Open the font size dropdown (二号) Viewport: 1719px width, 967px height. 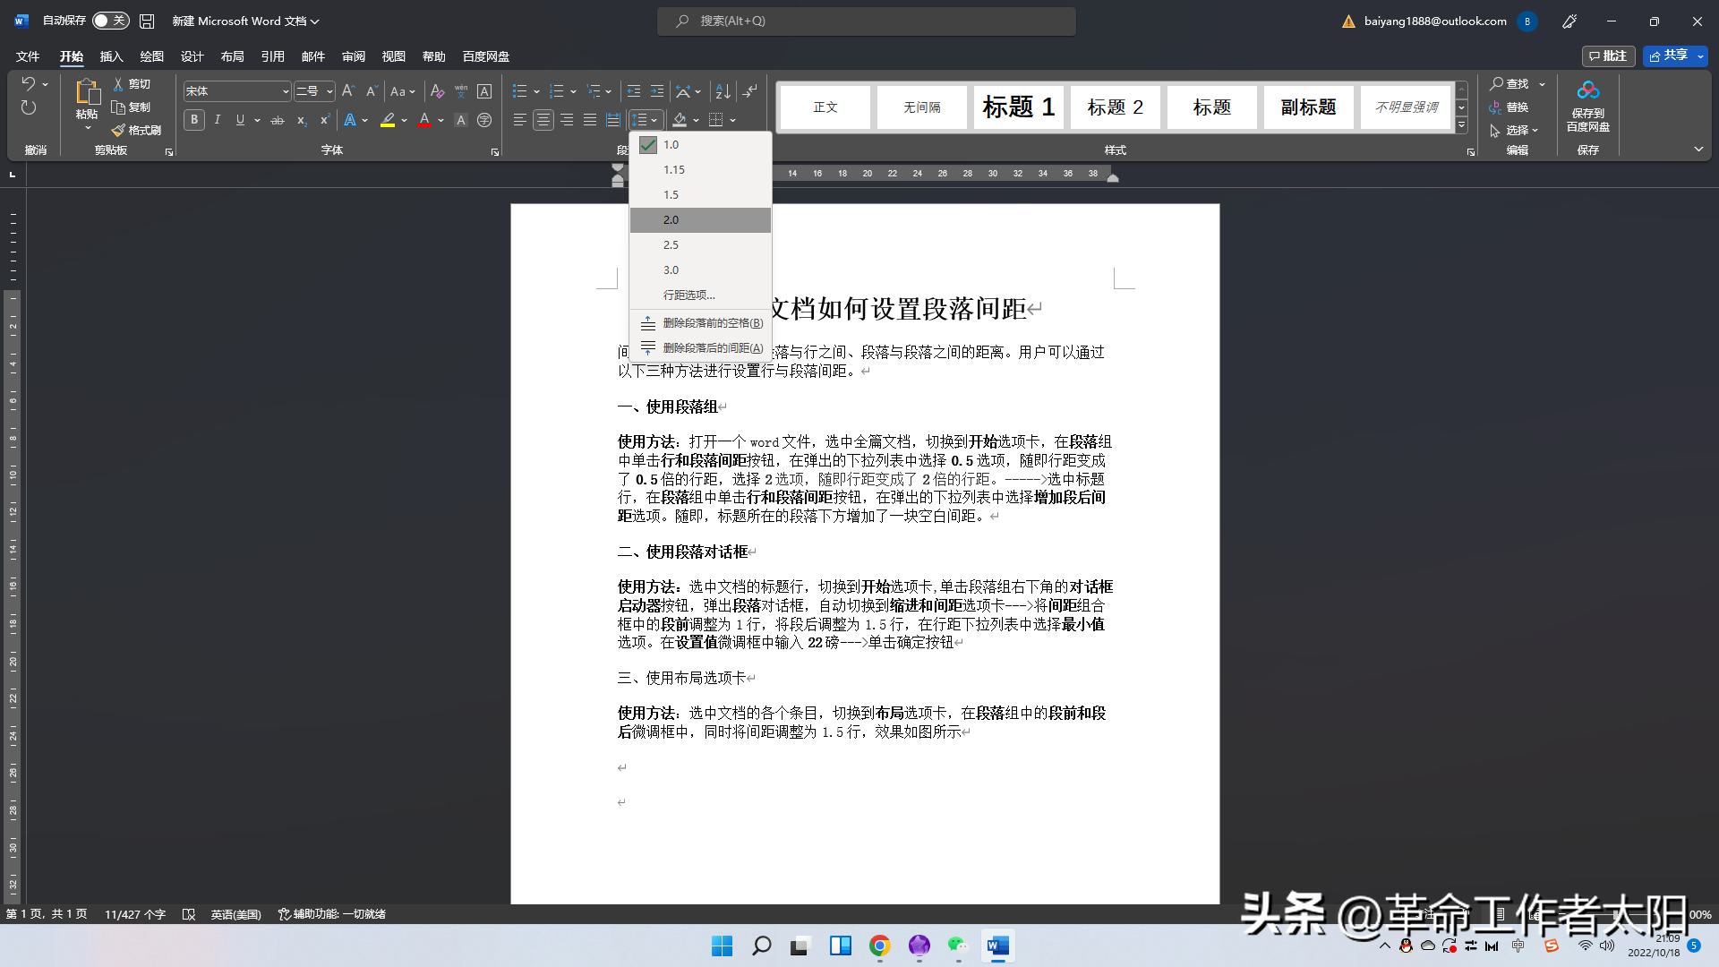(x=329, y=91)
